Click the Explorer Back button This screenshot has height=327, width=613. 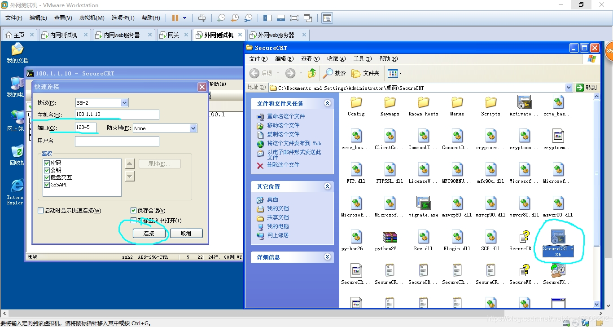pos(261,73)
